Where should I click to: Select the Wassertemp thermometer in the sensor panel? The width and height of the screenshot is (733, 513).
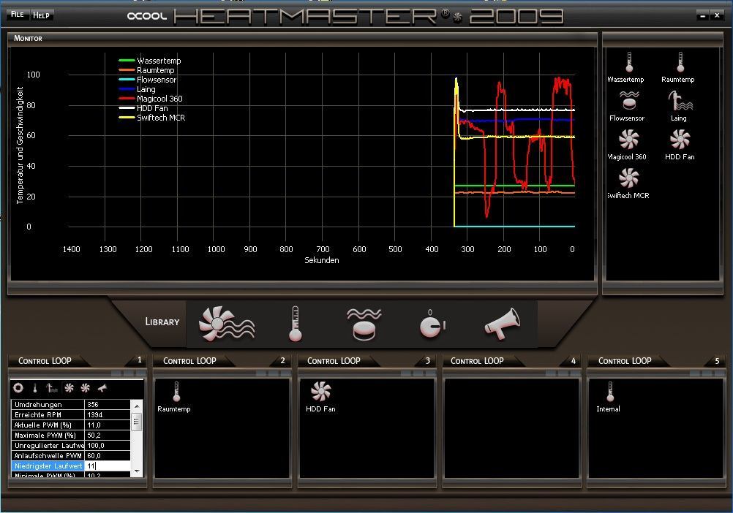[629, 62]
